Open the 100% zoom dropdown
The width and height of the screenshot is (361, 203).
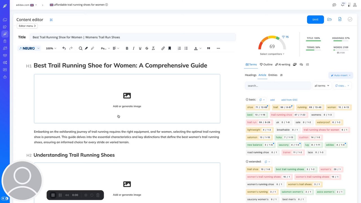(x=51, y=48)
